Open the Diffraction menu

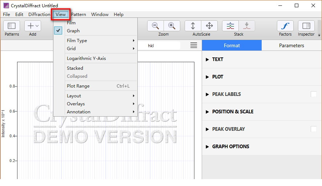point(39,15)
